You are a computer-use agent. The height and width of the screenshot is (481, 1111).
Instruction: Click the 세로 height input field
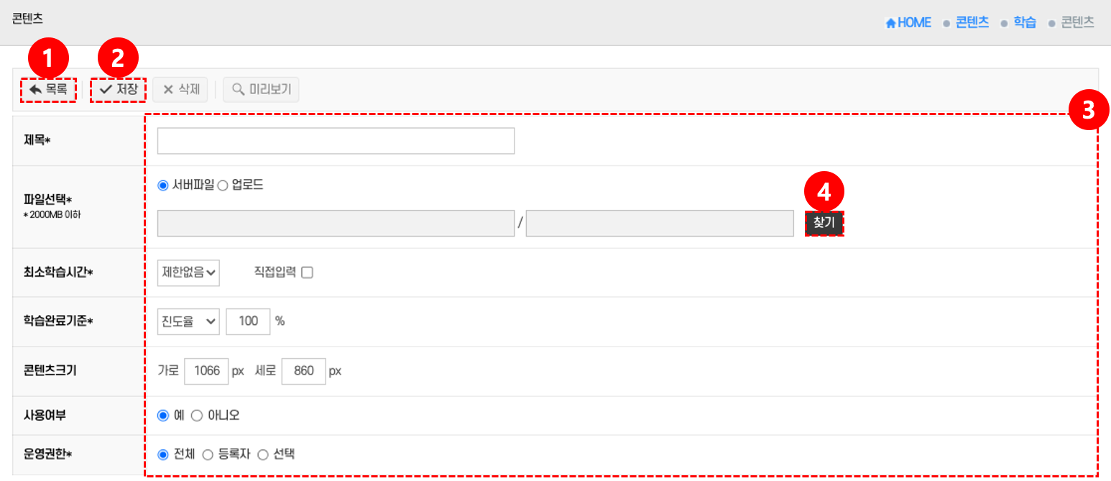coord(304,371)
